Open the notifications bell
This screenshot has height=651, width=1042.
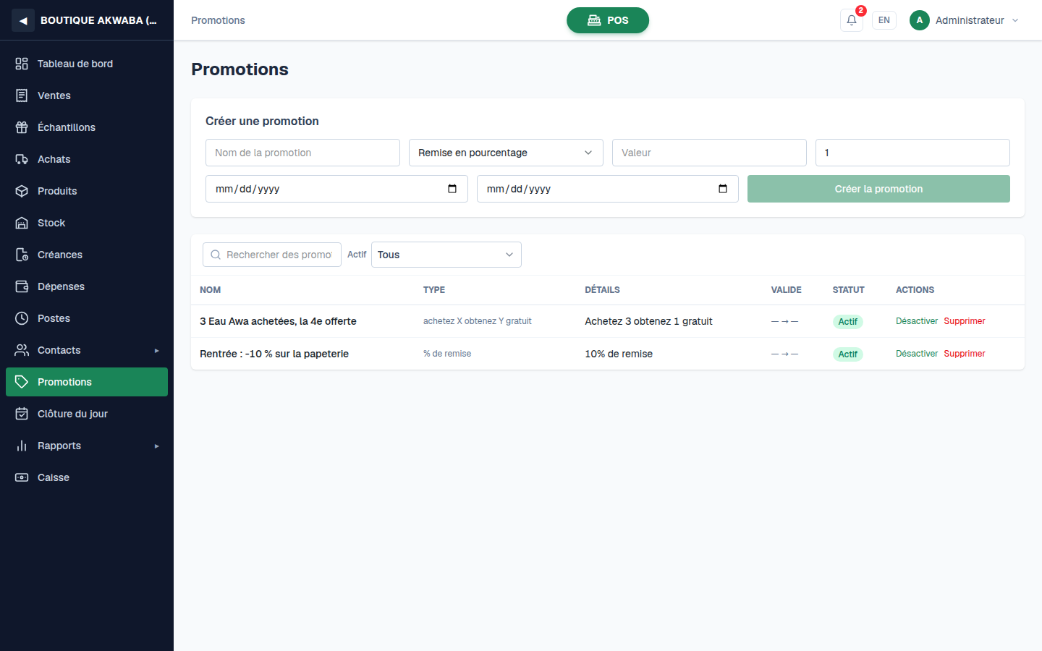click(852, 20)
